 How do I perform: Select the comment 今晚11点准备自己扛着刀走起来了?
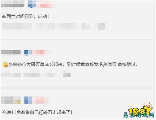pos(37,112)
